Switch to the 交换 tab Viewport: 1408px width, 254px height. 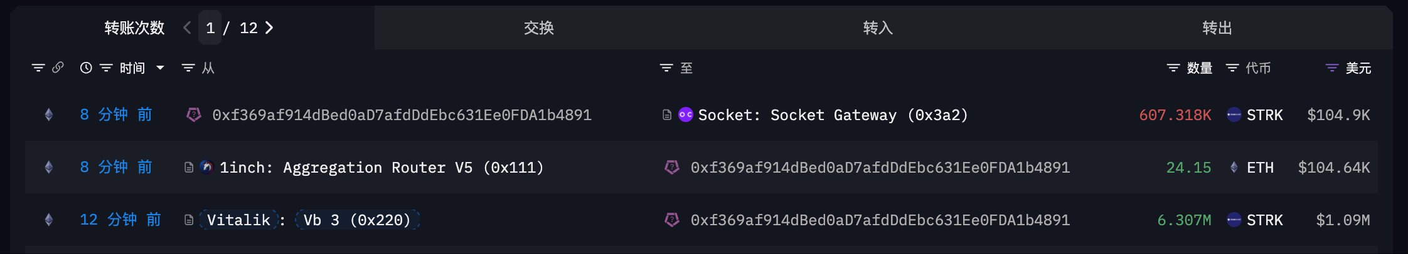[x=538, y=28]
